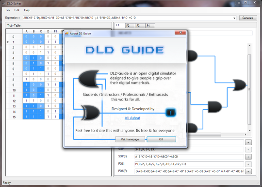
Task: Click the D cell in row 3
Action: coord(48,52)
